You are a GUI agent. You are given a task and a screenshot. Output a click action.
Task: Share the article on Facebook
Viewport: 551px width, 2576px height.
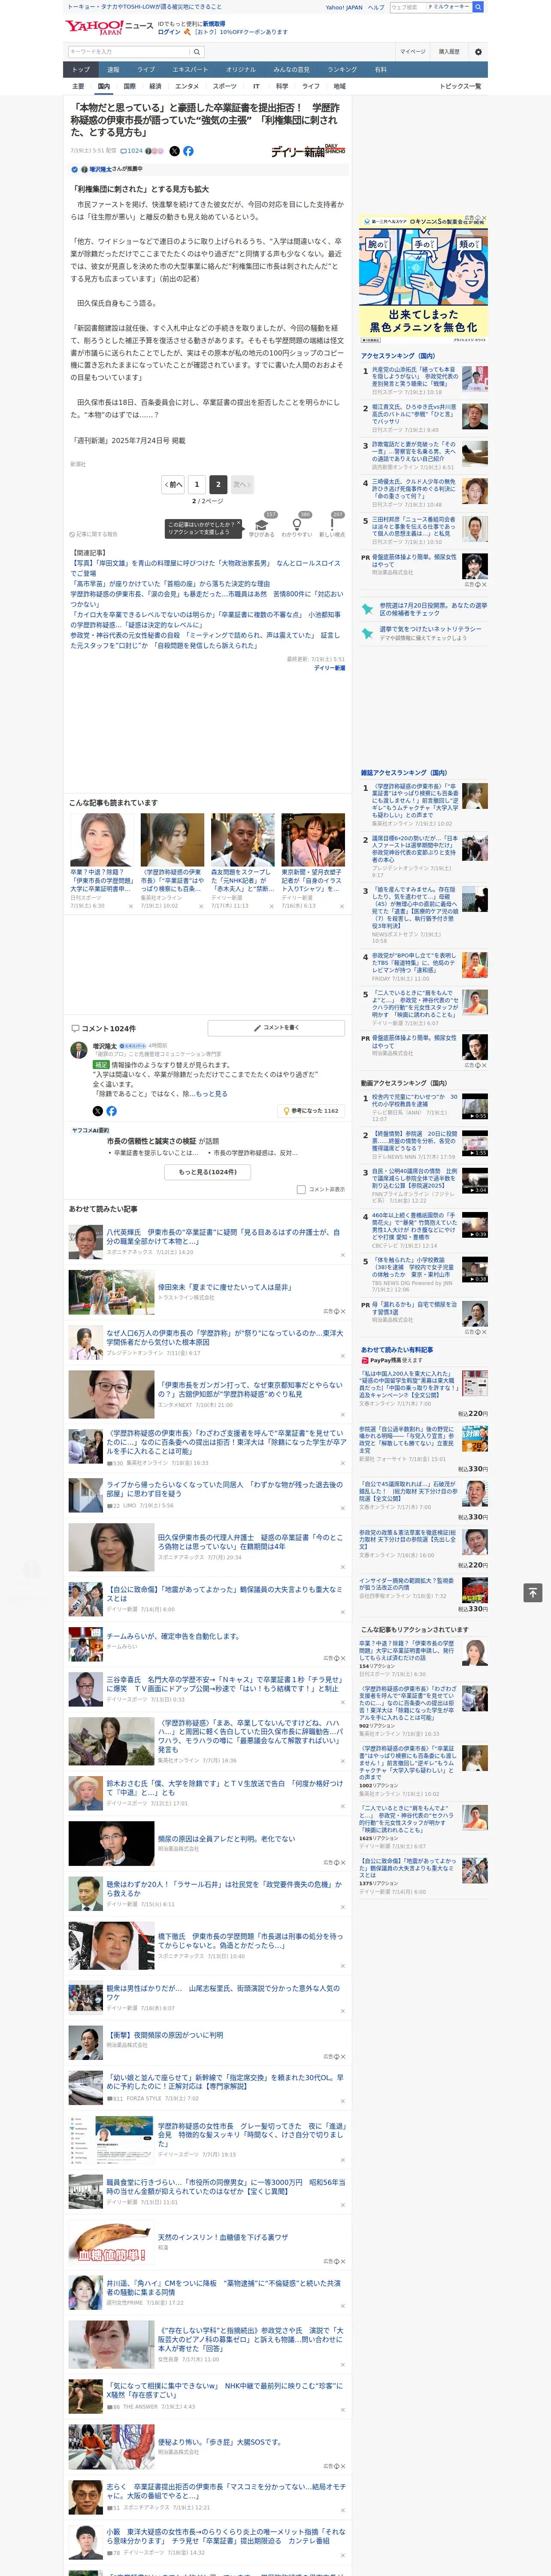(188, 151)
